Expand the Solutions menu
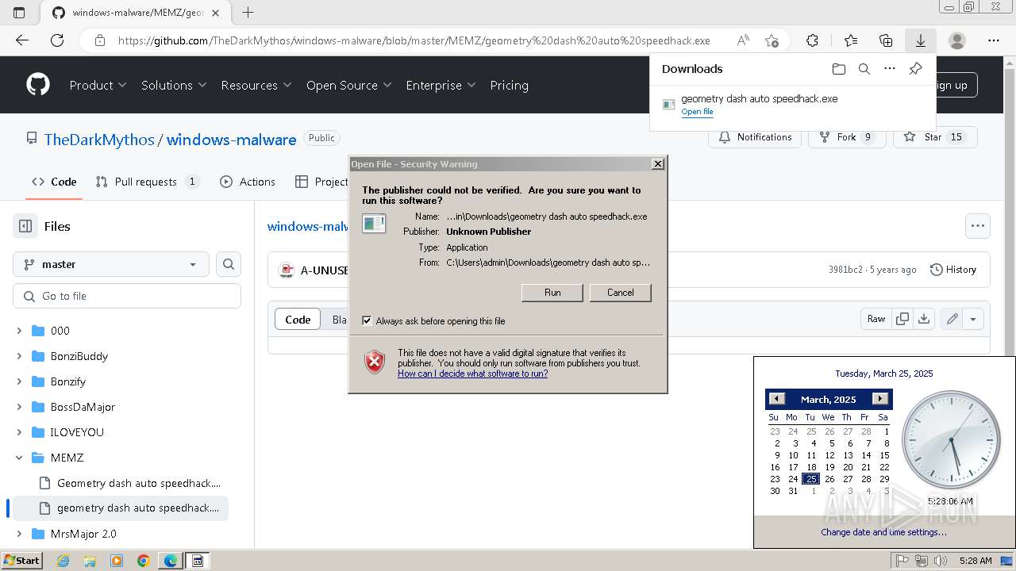This screenshot has width=1016, height=571. [x=174, y=85]
